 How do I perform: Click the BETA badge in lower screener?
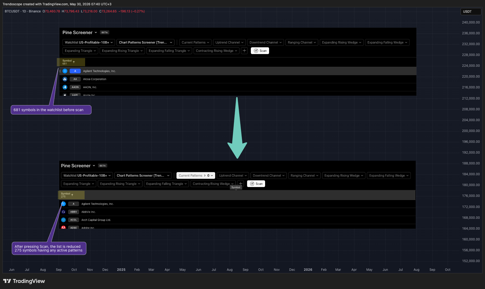point(103,166)
